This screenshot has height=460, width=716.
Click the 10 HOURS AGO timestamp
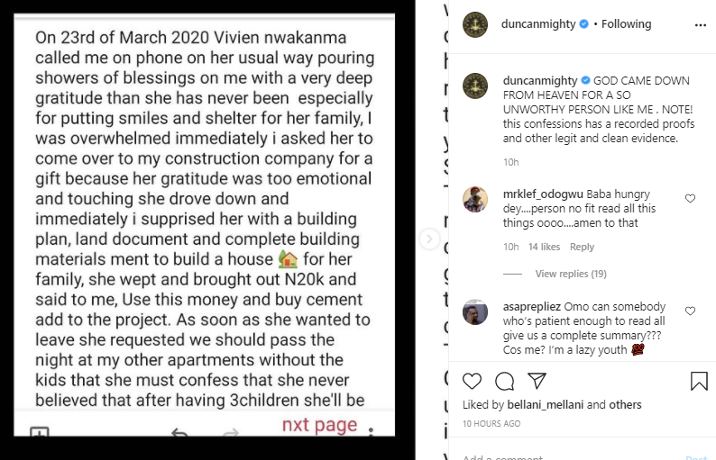coord(491,423)
